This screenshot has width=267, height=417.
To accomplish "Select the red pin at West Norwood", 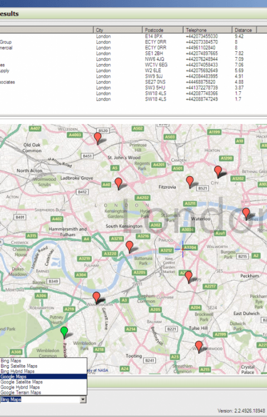I will pyautogui.click(x=199, y=346).
